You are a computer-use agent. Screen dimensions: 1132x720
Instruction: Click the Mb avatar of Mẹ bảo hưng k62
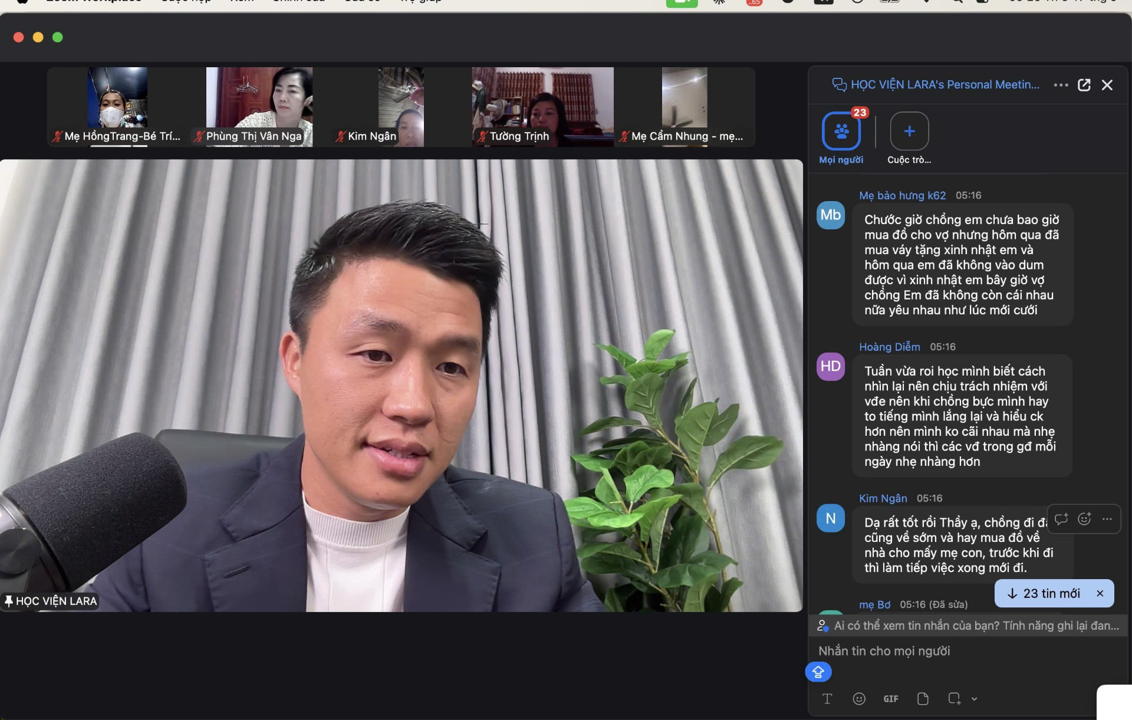pyautogui.click(x=830, y=215)
